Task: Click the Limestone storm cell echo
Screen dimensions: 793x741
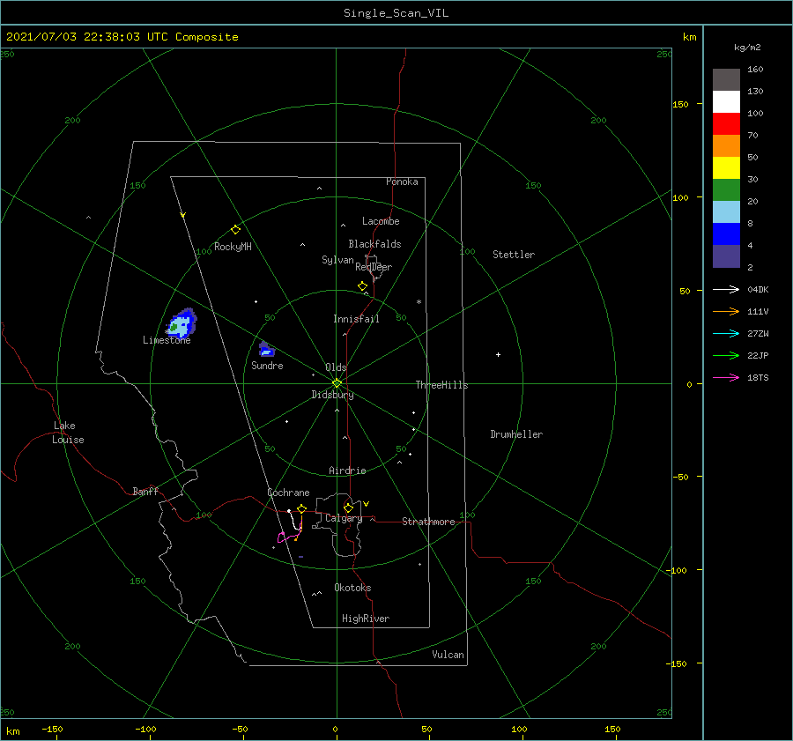Action: pos(182,322)
